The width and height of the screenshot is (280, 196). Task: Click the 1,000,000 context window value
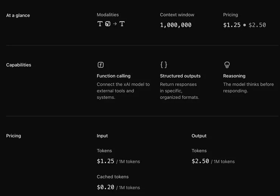click(x=176, y=25)
